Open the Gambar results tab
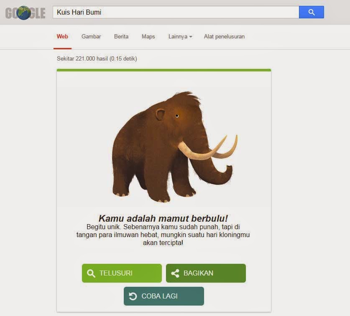Viewport: 350px width, 316px height. (x=91, y=37)
